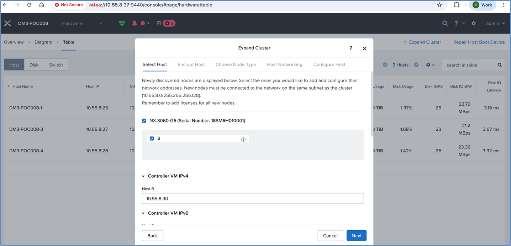Click the search magnifier in top bar
Viewport: 511px width, 246px height.
(x=445, y=23)
